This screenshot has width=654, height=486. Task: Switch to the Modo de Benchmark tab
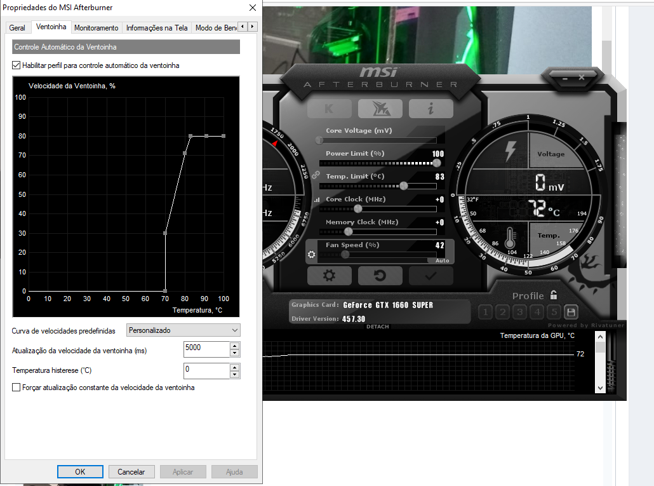[215, 28]
